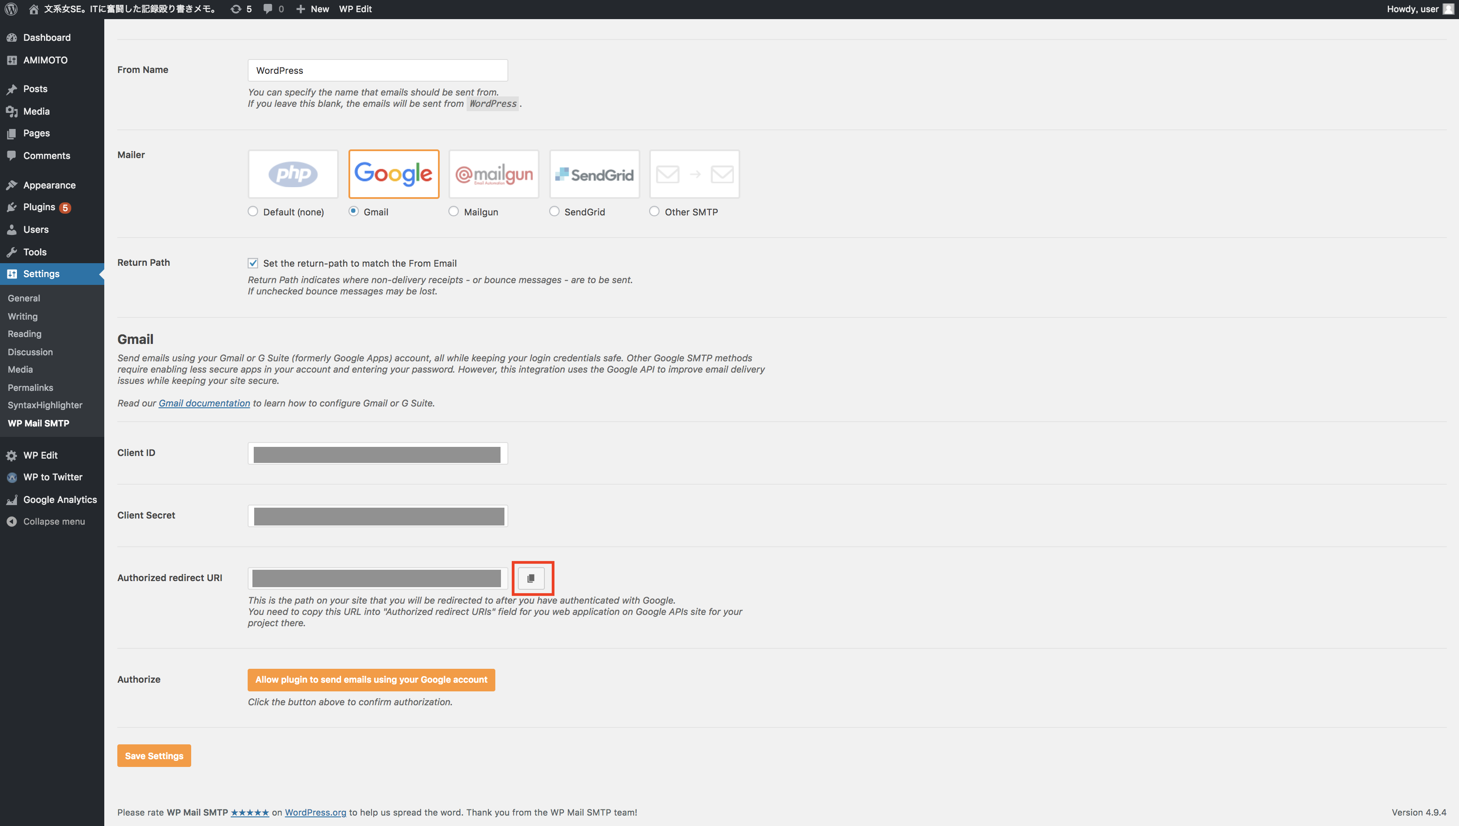Click the Google Analytics chart icon
This screenshot has height=826, width=1459.
(x=11, y=500)
